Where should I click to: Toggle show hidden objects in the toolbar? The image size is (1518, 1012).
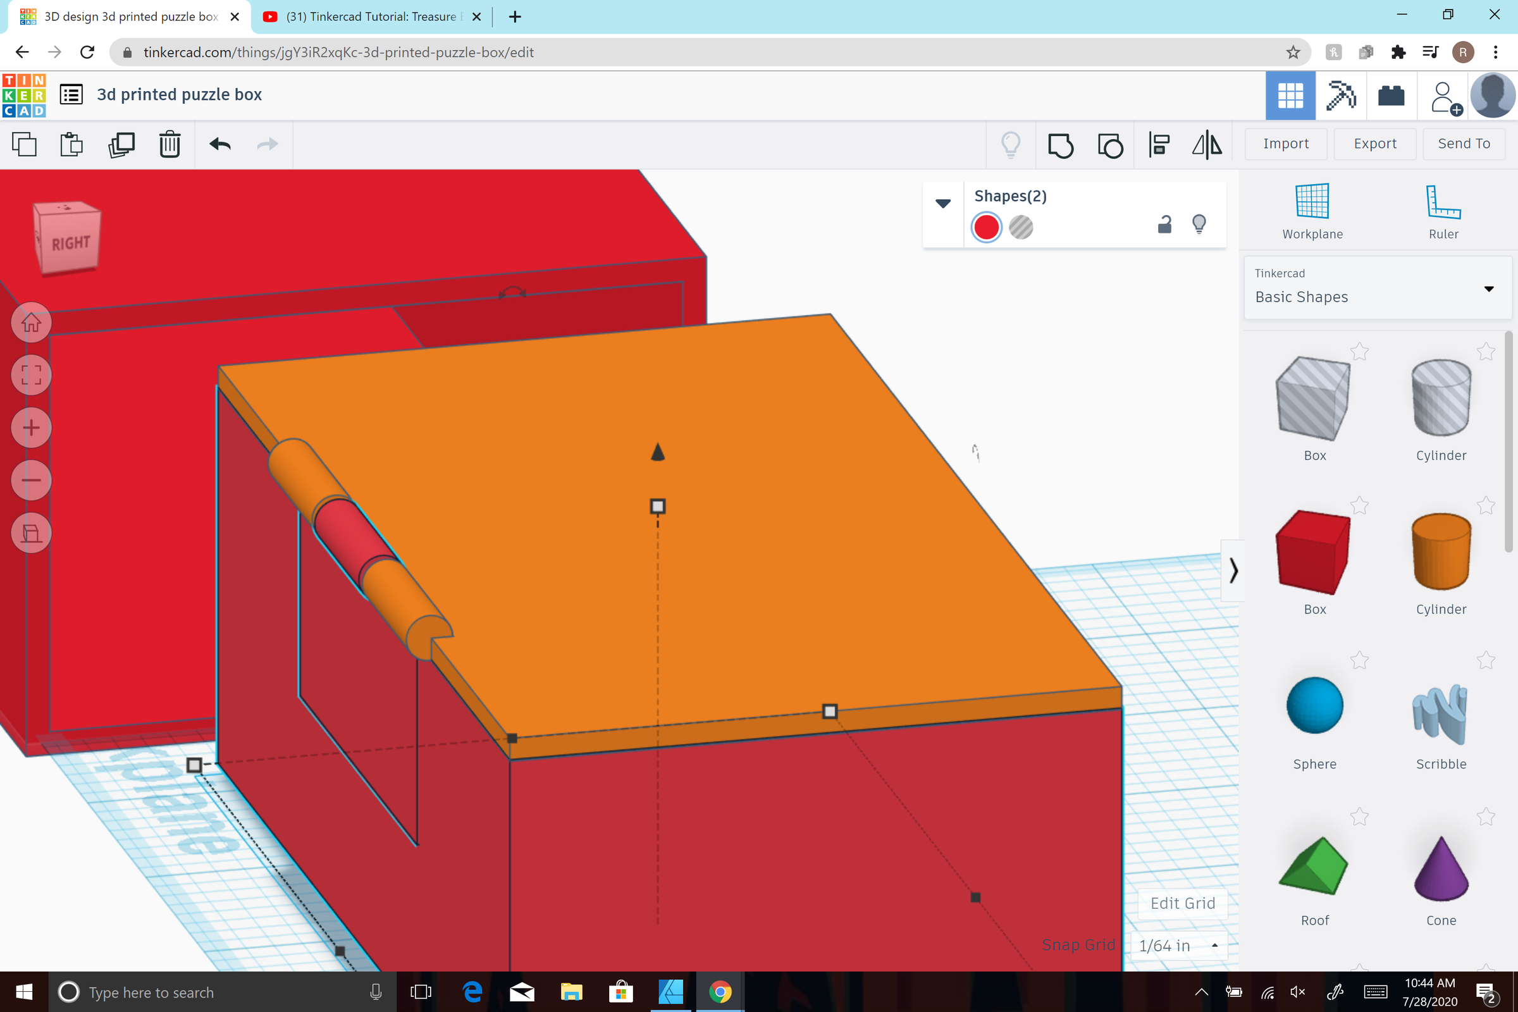(x=1011, y=145)
